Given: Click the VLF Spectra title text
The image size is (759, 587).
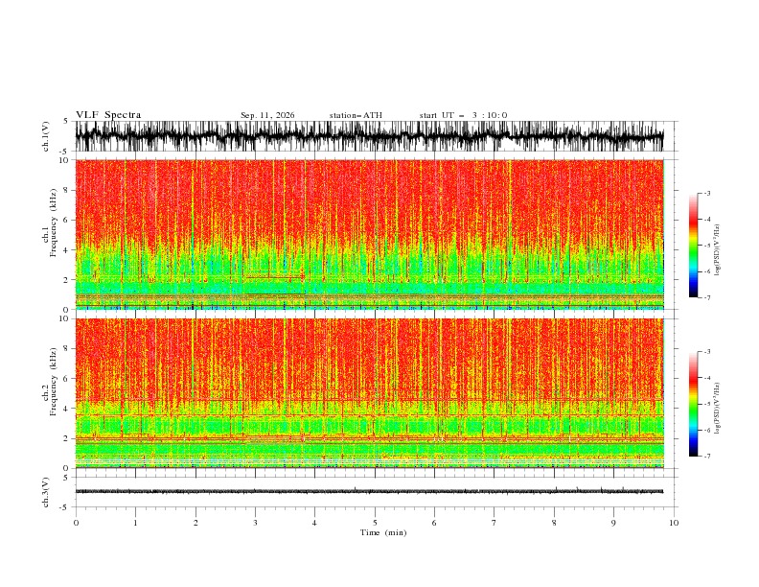Looking at the screenshot, I should click(108, 115).
